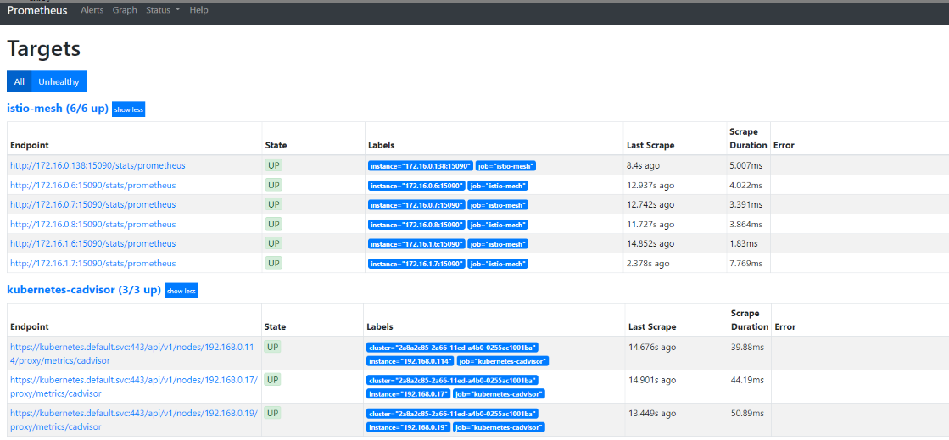Click last scrape value 14.852s ago

(x=650, y=243)
